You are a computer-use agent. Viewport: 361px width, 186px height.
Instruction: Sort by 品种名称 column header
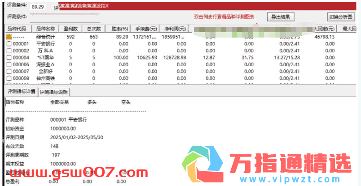[x=46, y=29]
